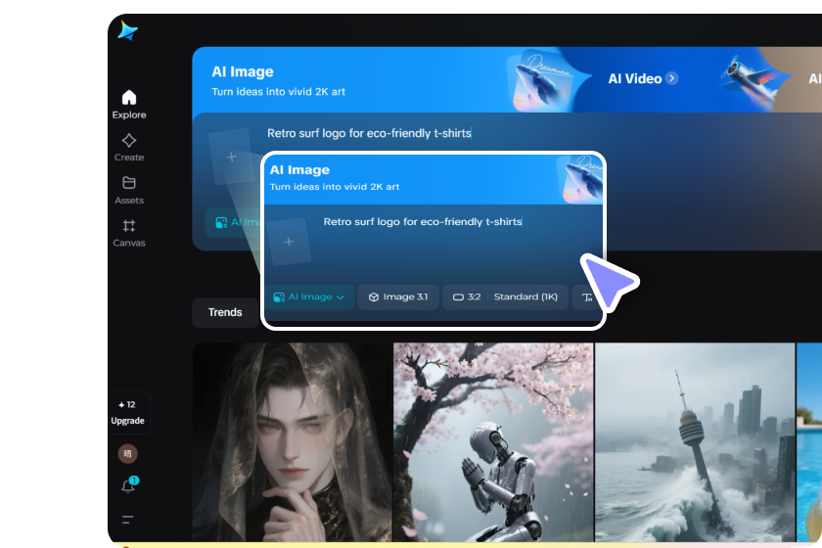The height and width of the screenshot is (548, 822).
Task: Open the Trends tab
Action: (225, 312)
